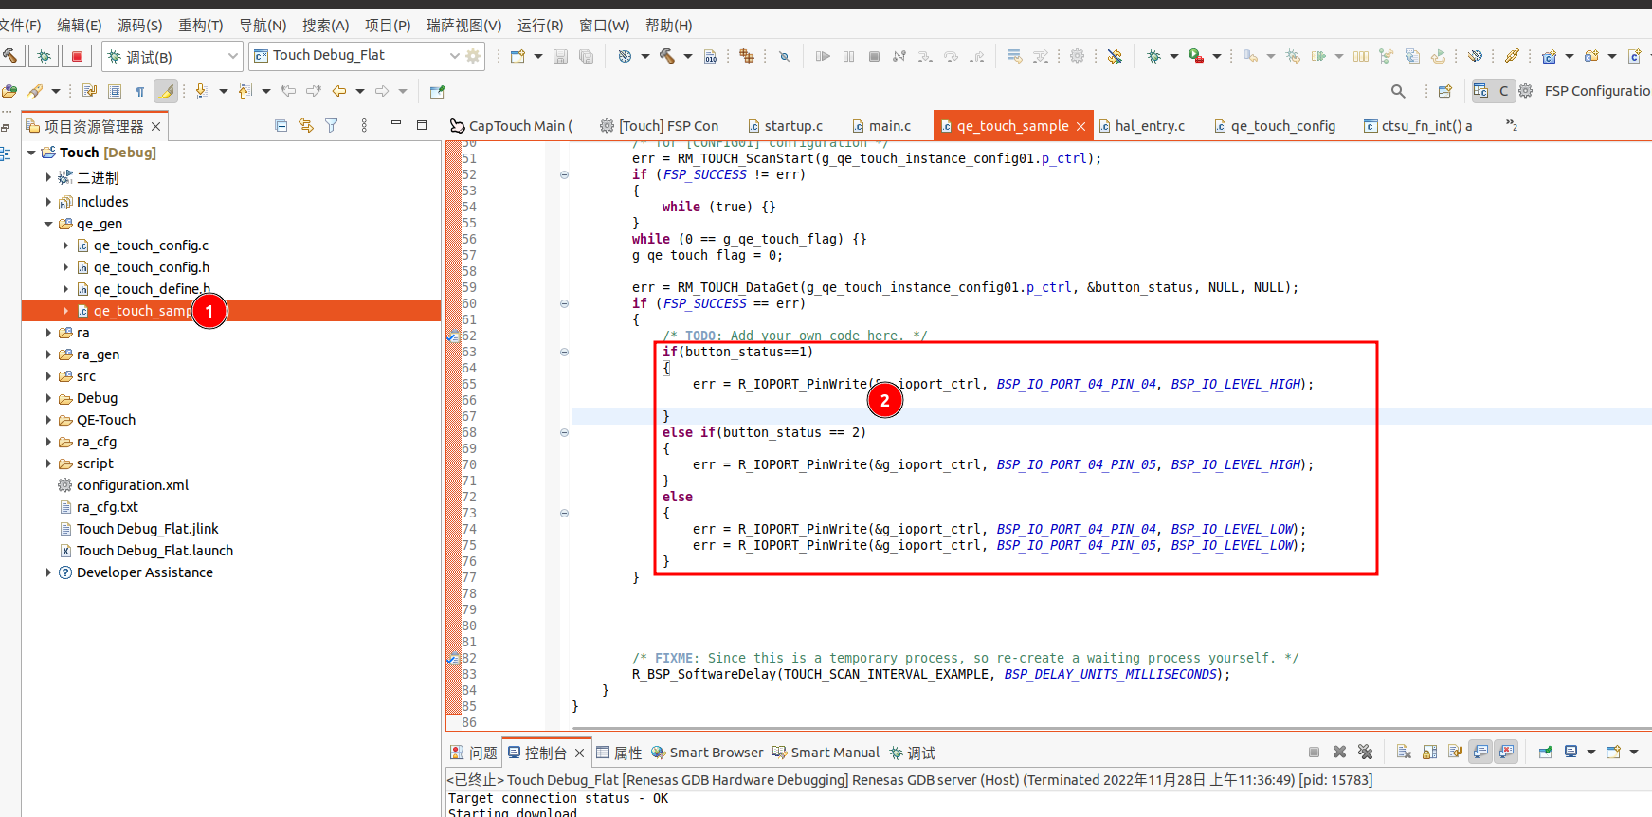Screen dimensions: 1652x817
Task: Collapse the qe_gen folder
Action: pos(48,224)
